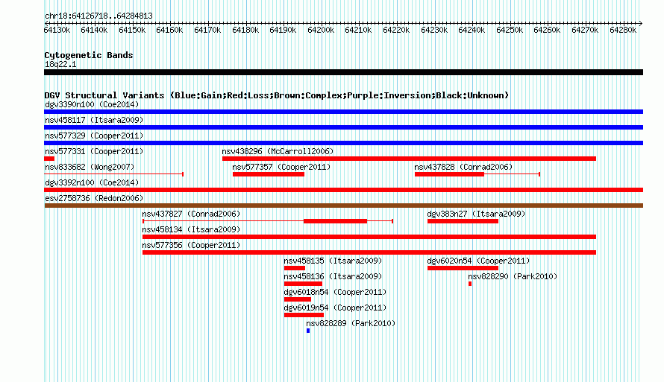
Task: Select the red nsv577357 loss bar
Action: pos(269,174)
